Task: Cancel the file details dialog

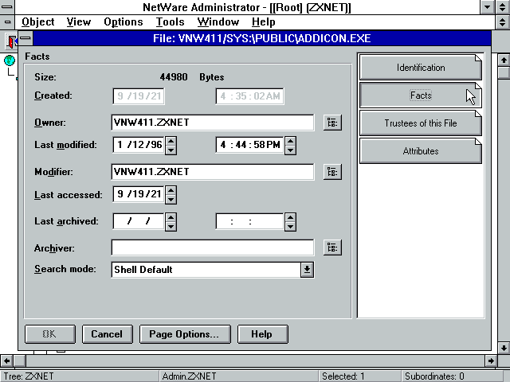Action: pyautogui.click(x=107, y=334)
